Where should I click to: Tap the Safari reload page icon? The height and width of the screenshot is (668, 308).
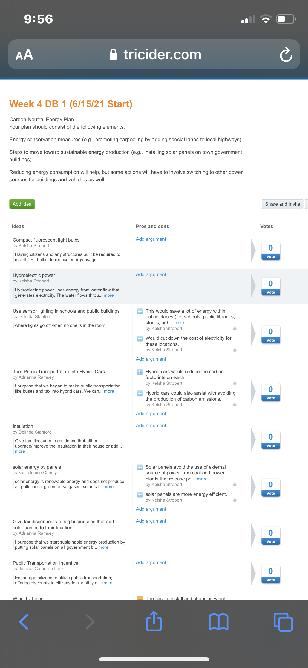click(x=286, y=55)
